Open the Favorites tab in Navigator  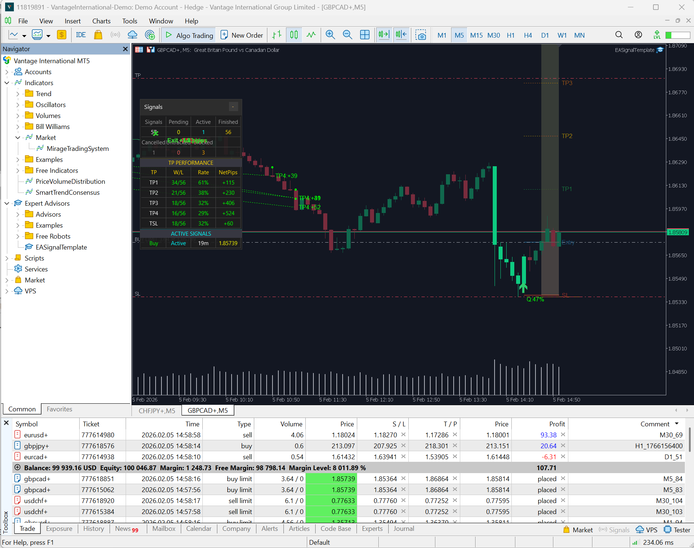click(60, 409)
